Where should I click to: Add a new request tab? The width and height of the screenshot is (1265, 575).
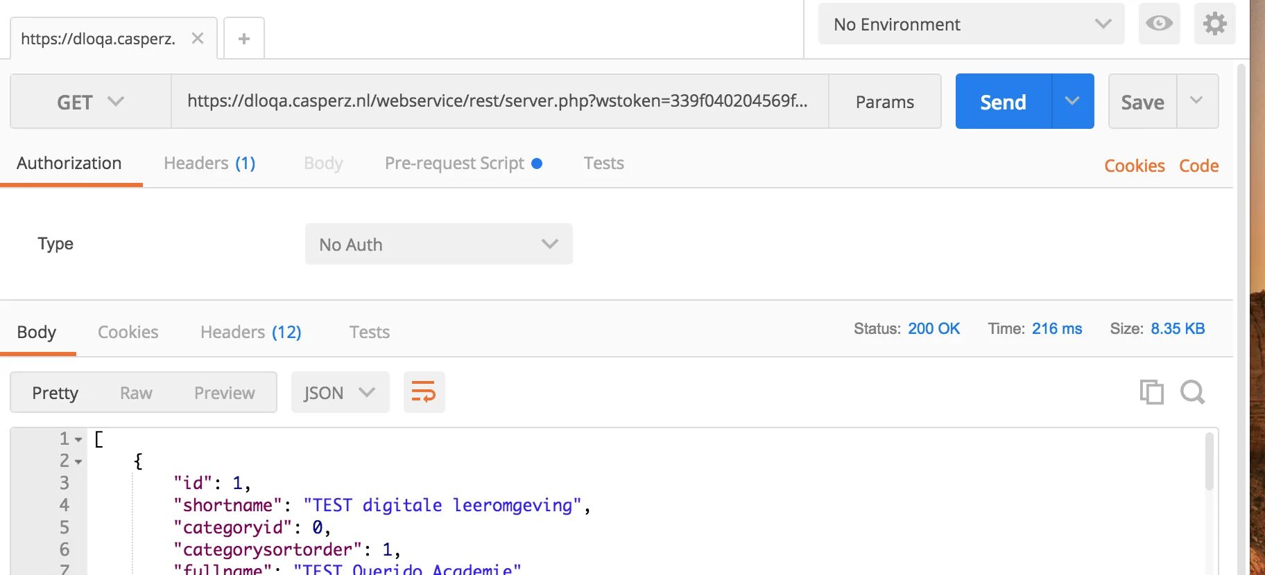(x=244, y=39)
